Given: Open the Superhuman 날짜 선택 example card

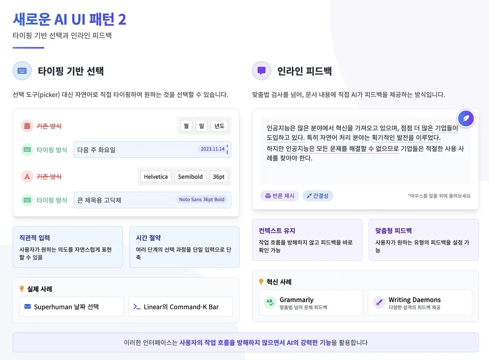Looking at the screenshot, I should pyautogui.click(x=71, y=307).
